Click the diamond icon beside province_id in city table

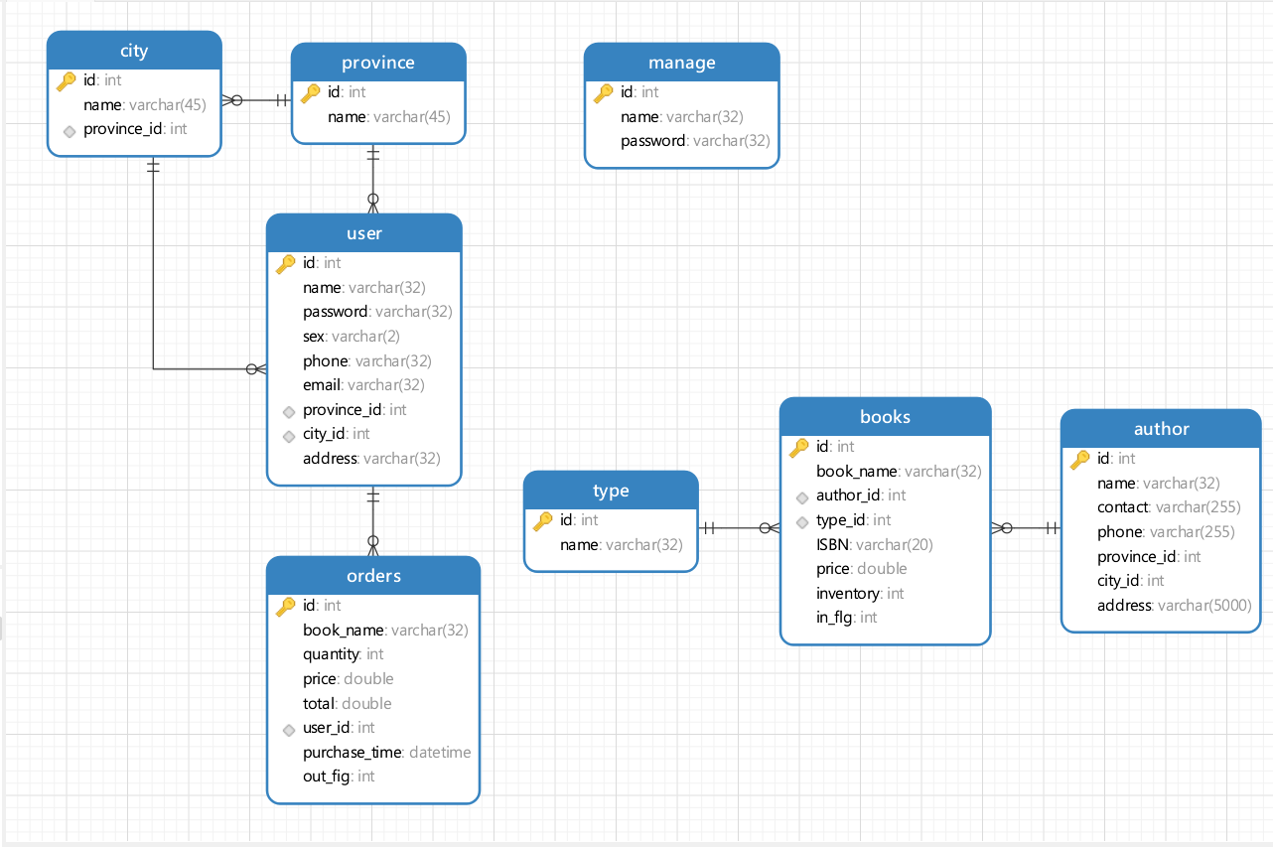click(x=69, y=130)
